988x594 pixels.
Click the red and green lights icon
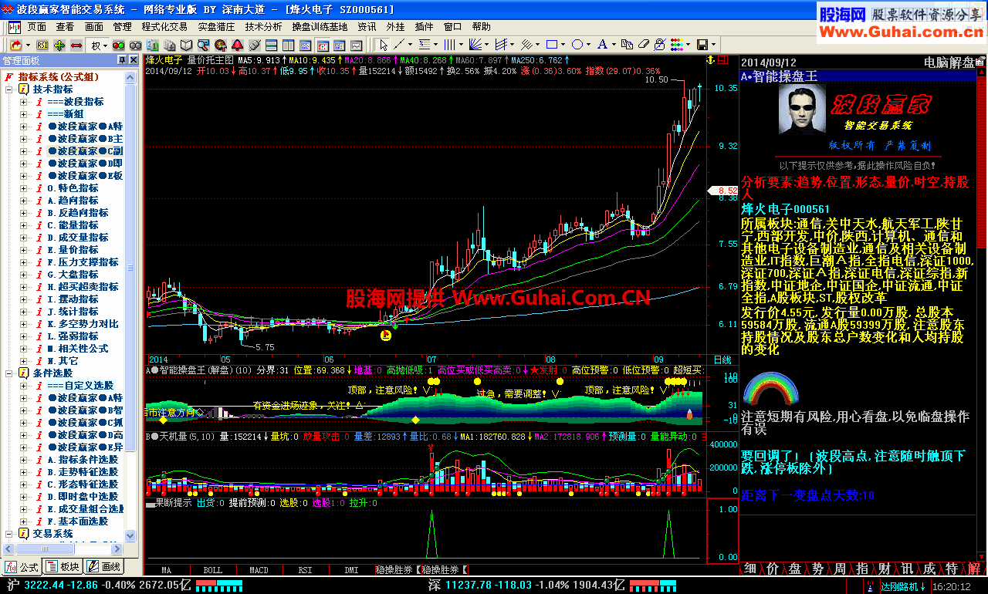[x=118, y=46]
